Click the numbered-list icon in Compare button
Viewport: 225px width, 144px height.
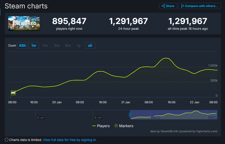coord(182,6)
